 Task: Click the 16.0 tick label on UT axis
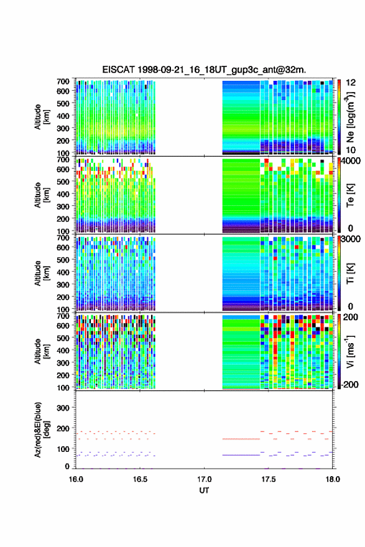click(x=76, y=479)
